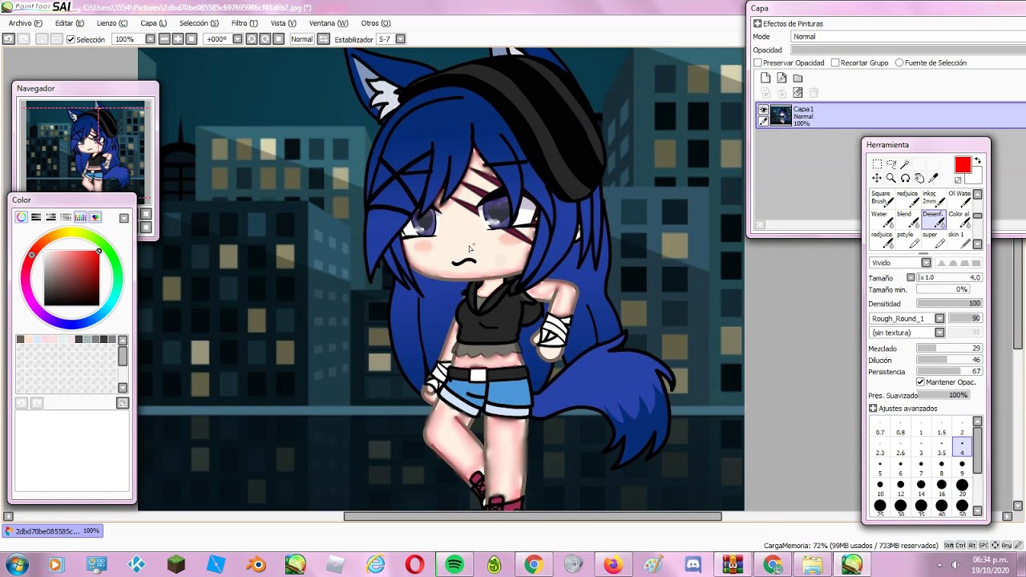1026x577 pixels.
Task: Open the Vivido brush mode dropdown
Action: tap(926, 263)
